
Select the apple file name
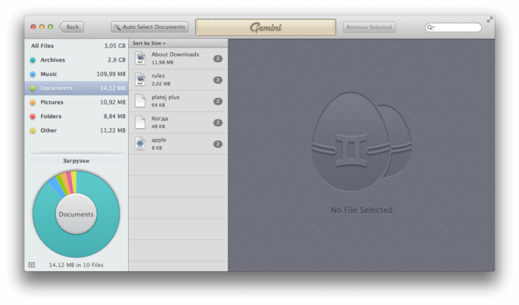tap(159, 140)
